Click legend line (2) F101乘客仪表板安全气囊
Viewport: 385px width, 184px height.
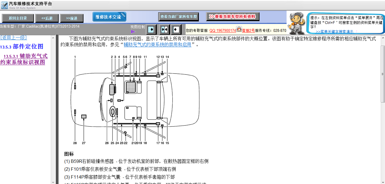coord(120,169)
